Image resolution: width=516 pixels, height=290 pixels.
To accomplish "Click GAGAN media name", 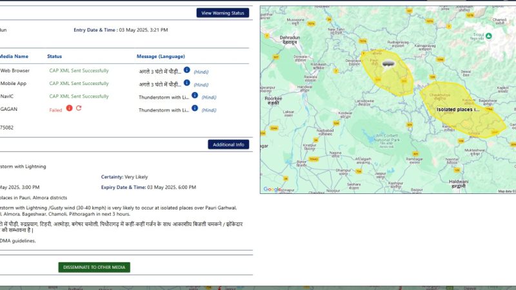I will coord(9,109).
